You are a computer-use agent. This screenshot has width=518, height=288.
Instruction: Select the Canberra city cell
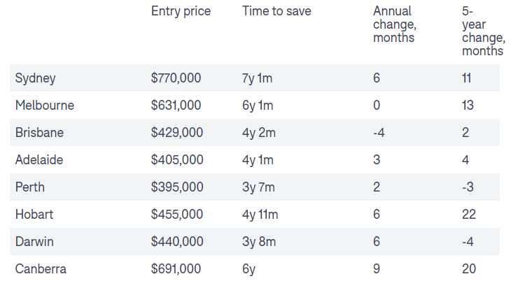point(41,268)
